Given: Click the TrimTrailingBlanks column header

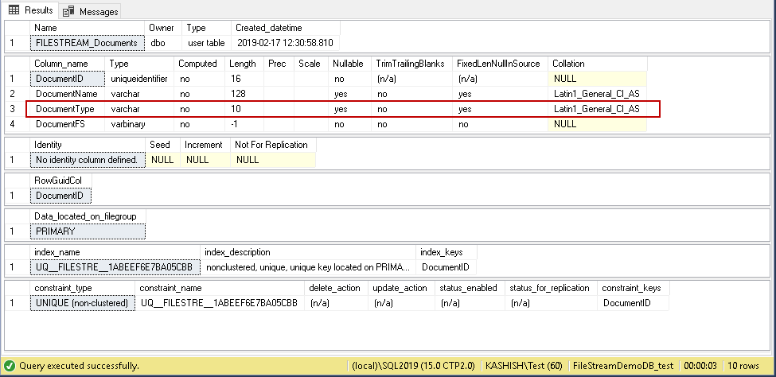Looking at the screenshot, I should pos(411,64).
